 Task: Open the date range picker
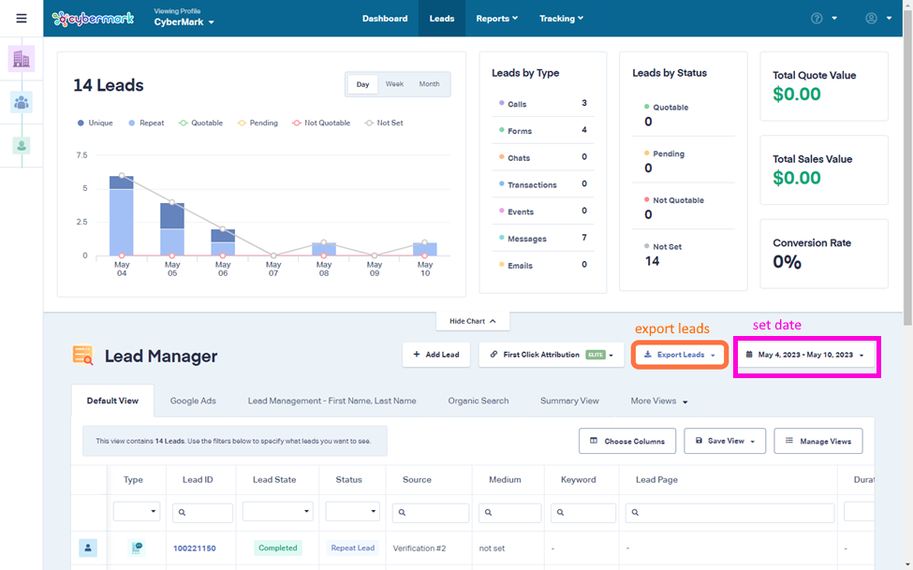[806, 355]
